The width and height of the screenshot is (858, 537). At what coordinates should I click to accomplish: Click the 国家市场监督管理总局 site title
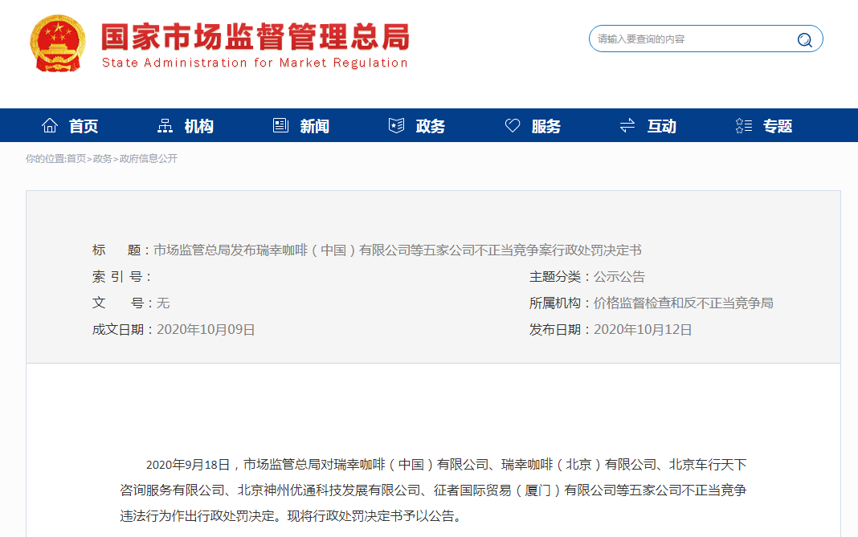coord(255,37)
